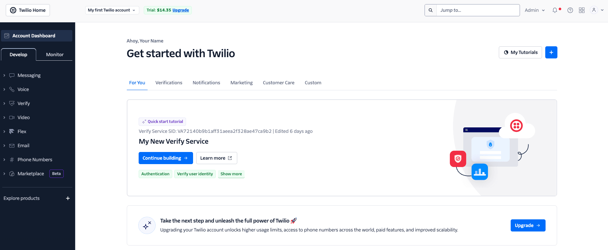Select the Voice product icon

(x=12, y=89)
